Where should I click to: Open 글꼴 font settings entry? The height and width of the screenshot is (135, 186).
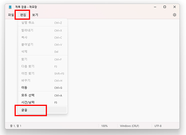point(43,110)
